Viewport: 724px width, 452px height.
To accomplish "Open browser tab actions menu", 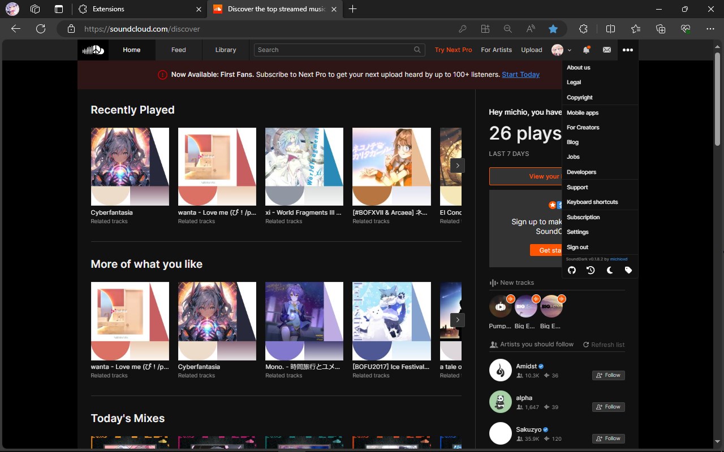I will pyautogui.click(x=59, y=9).
